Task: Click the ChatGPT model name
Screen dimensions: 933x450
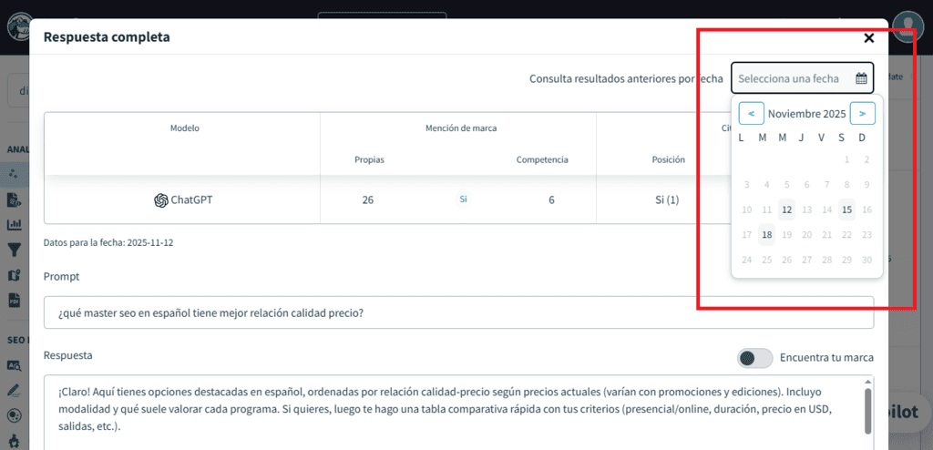Action: click(x=191, y=200)
